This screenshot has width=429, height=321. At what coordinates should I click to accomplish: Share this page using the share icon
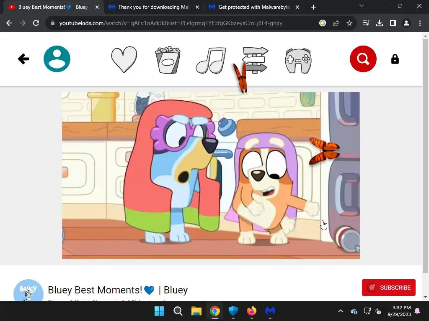click(336, 23)
